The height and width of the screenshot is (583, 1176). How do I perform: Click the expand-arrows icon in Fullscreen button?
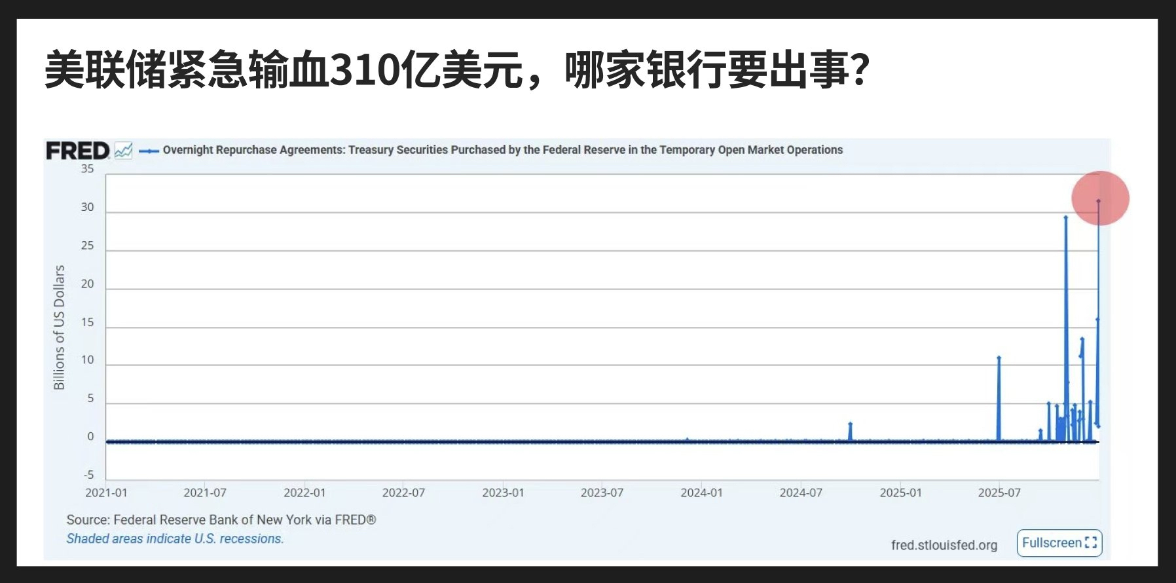[1090, 543]
